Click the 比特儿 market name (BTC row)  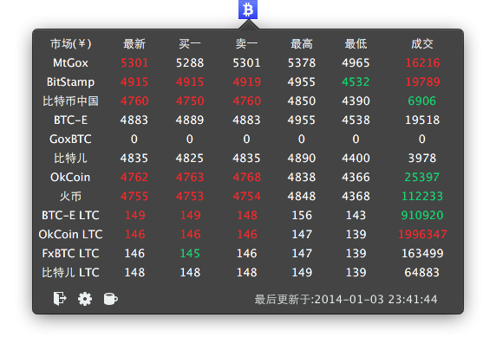70,158
